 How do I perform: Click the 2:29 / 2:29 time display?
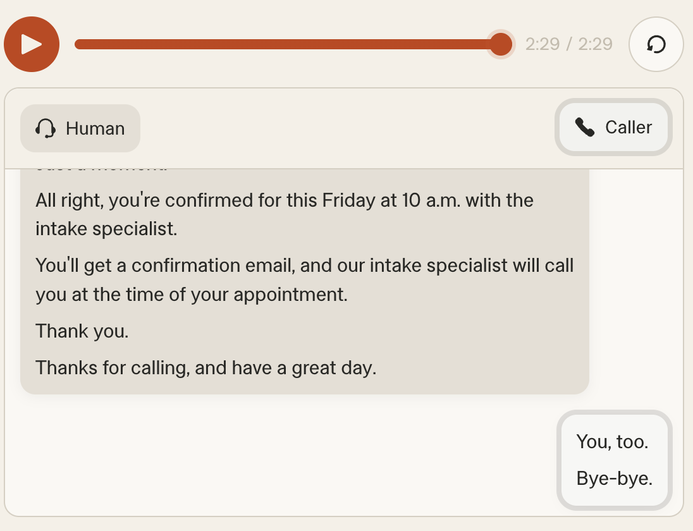(x=568, y=44)
